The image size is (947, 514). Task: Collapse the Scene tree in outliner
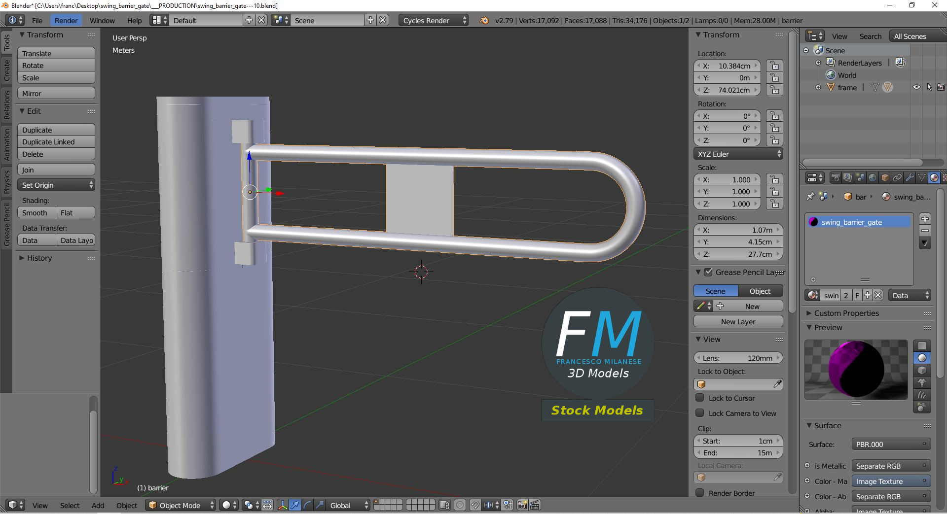pyautogui.click(x=806, y=50)
